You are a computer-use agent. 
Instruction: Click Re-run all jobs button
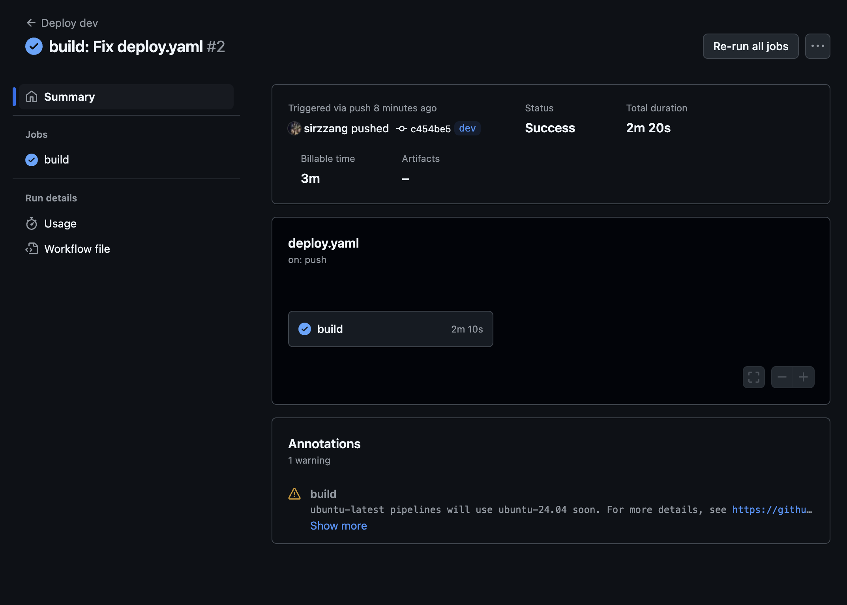click(x=750, y=46)
